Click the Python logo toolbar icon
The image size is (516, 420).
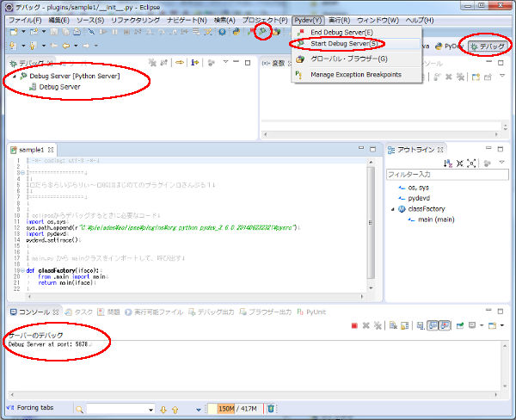(236, 32)
